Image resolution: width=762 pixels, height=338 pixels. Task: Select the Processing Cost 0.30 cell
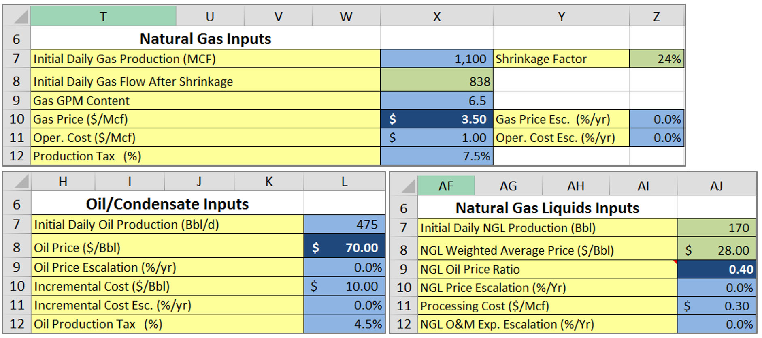coord(716,306)
